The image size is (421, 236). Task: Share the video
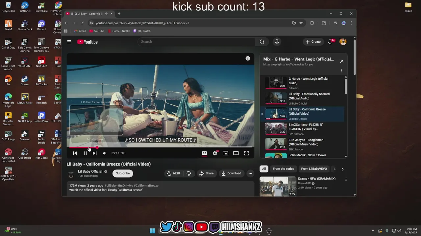(x=207, y=173)
